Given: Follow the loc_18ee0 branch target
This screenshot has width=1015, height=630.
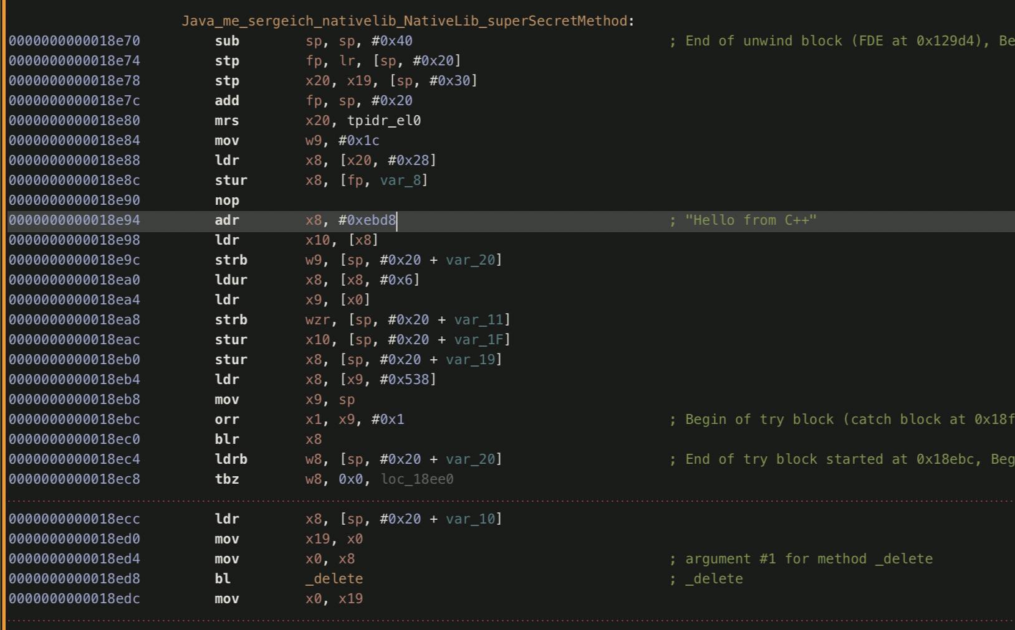Looking at the screenshot, I should click(417, 479).
